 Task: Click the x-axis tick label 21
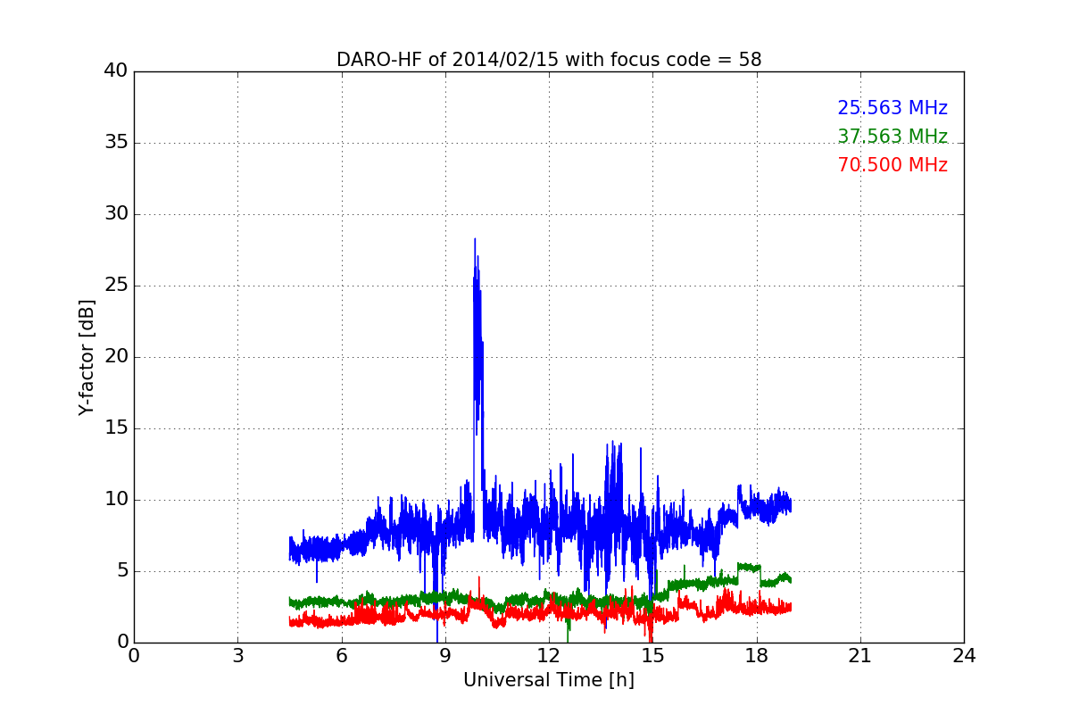tap(860, 656)
